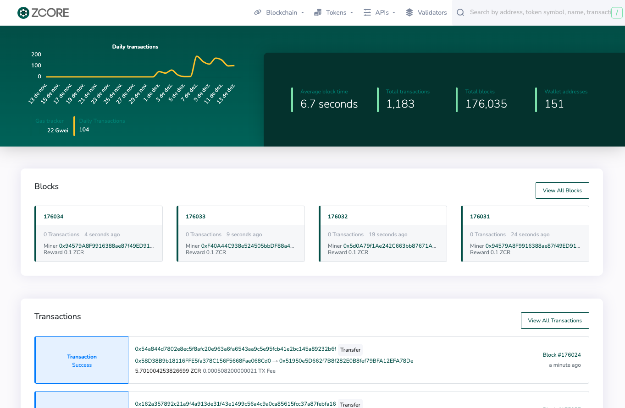Click the Validators stack icon
This screenshot has height=408, width=625.
(409, 13)
